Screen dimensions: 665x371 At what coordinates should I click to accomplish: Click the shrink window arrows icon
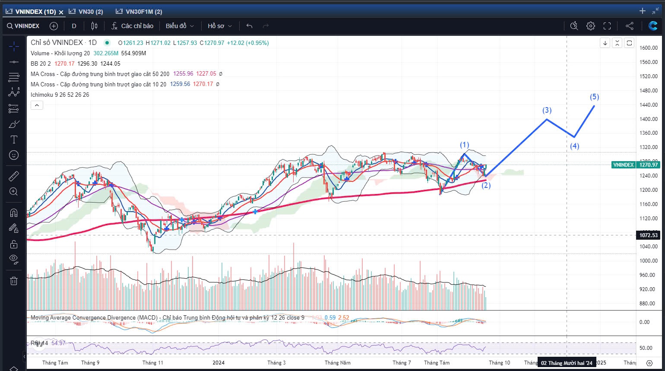(x=655, y=11)
